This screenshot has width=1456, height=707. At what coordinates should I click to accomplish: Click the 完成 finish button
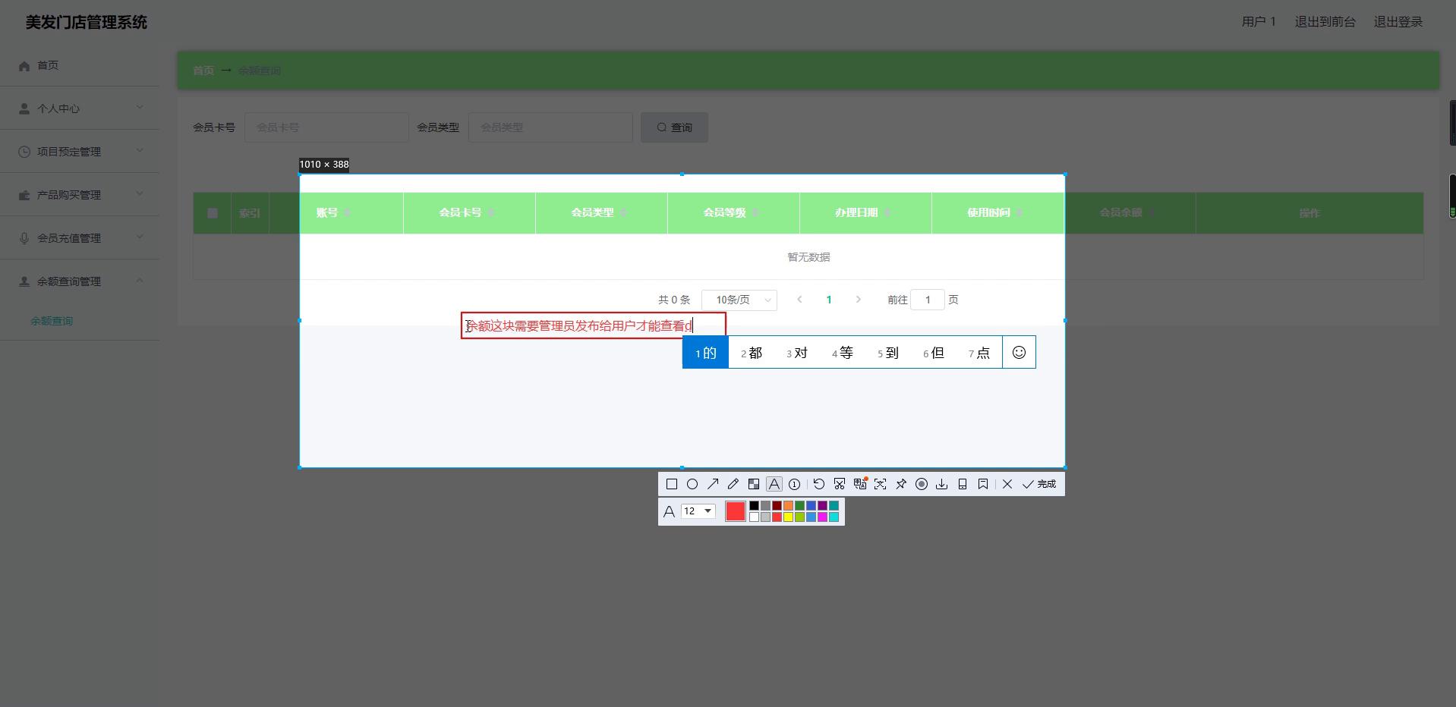pyautogui.click(x=1039, y=484)
